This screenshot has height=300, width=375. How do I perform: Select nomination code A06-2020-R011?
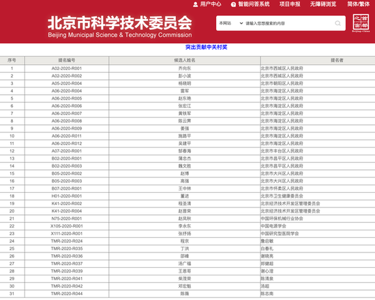click(x=67, y=136)
